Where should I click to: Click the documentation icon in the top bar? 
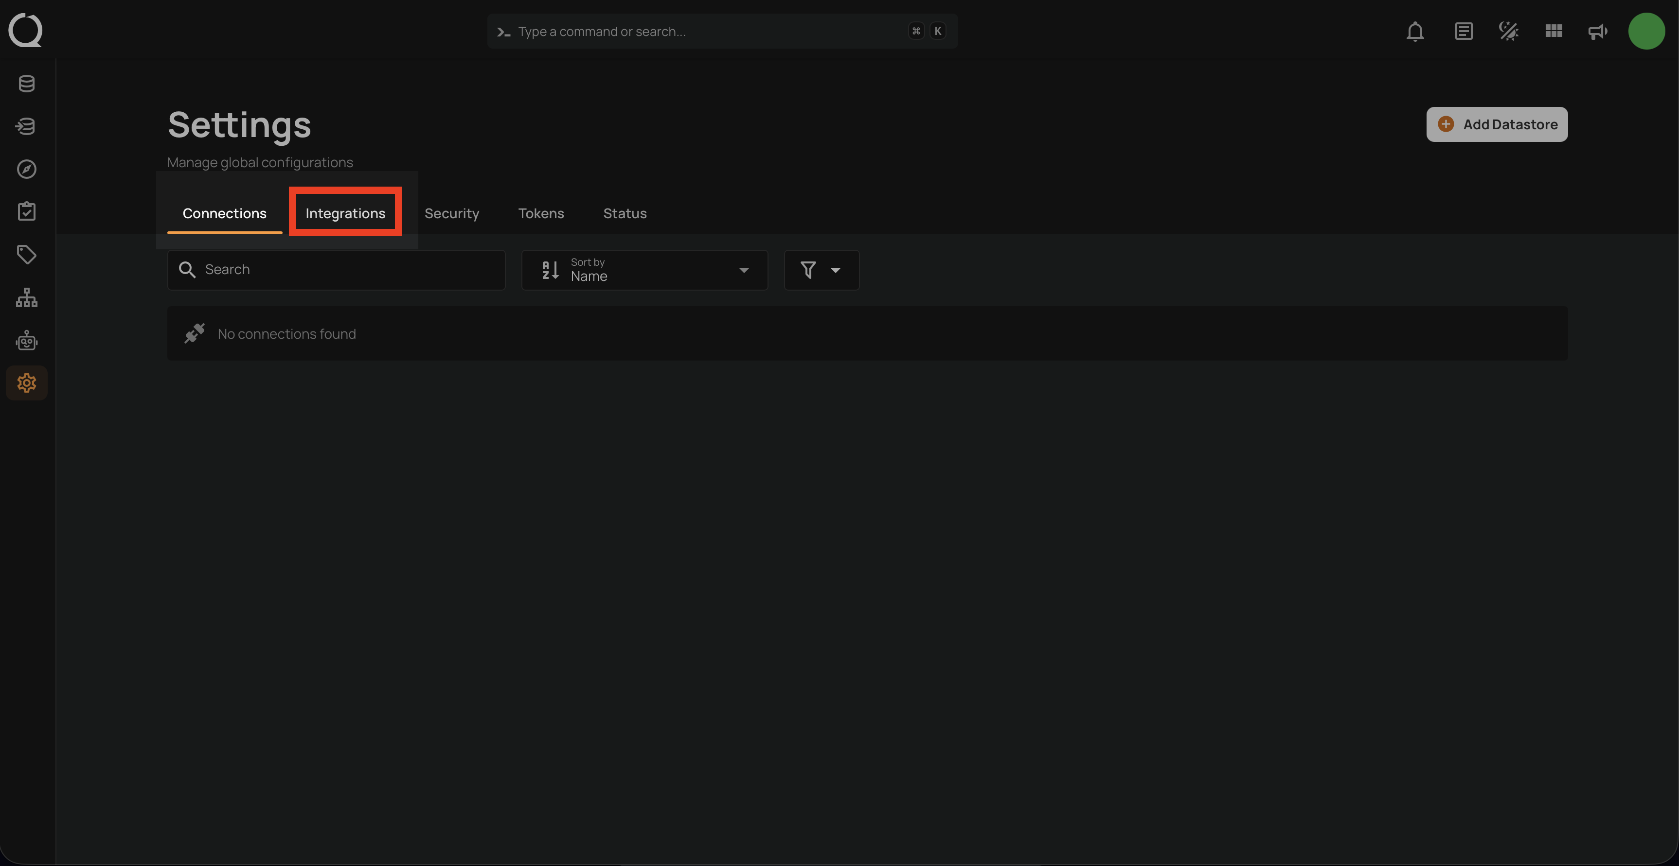click(1463, 31)
